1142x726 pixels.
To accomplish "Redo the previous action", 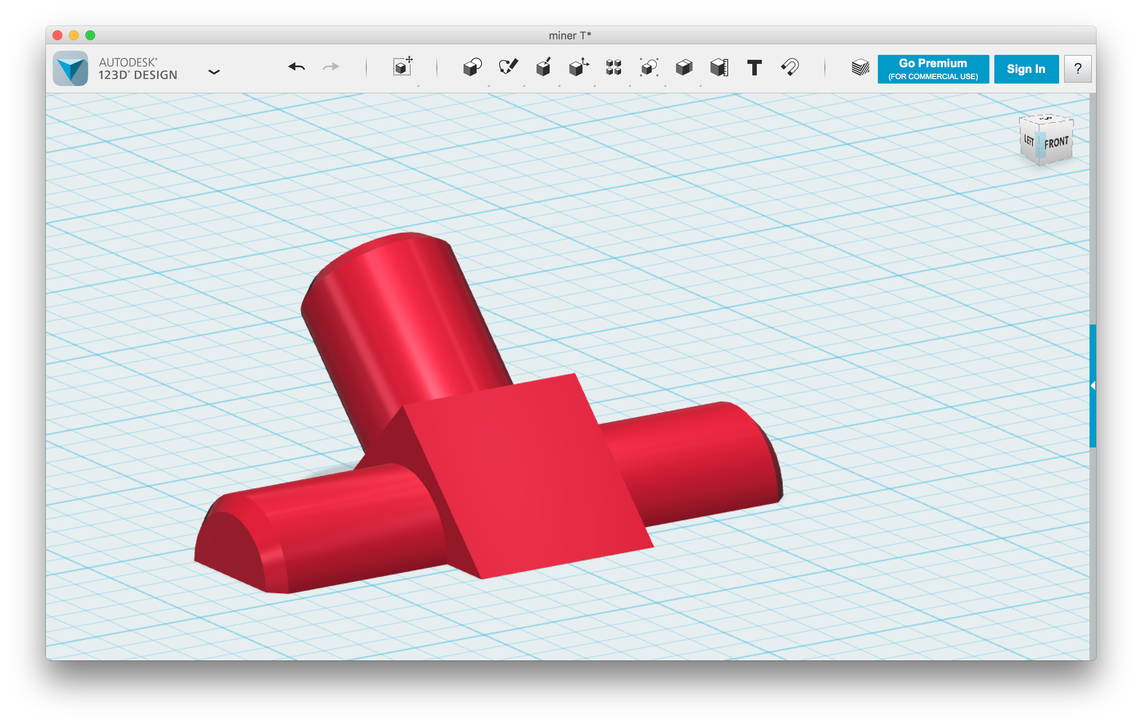I will pos(331,67).
